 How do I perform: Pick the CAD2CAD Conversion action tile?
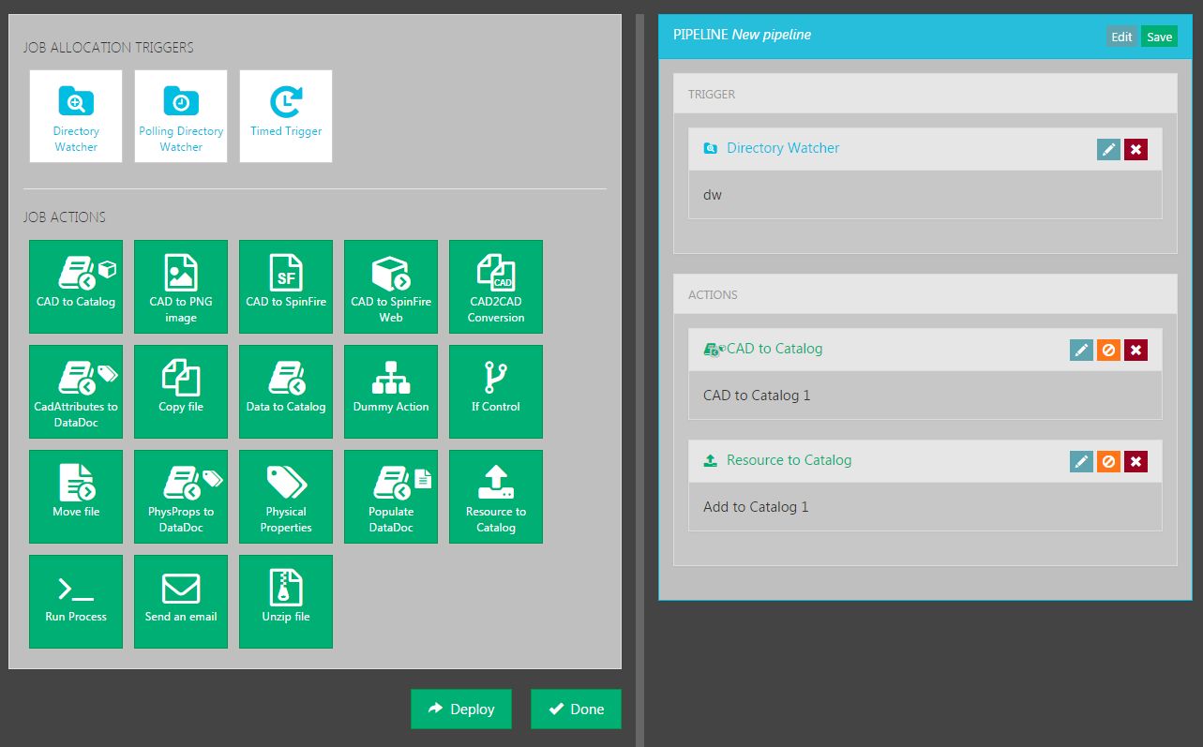coord(496,287)
